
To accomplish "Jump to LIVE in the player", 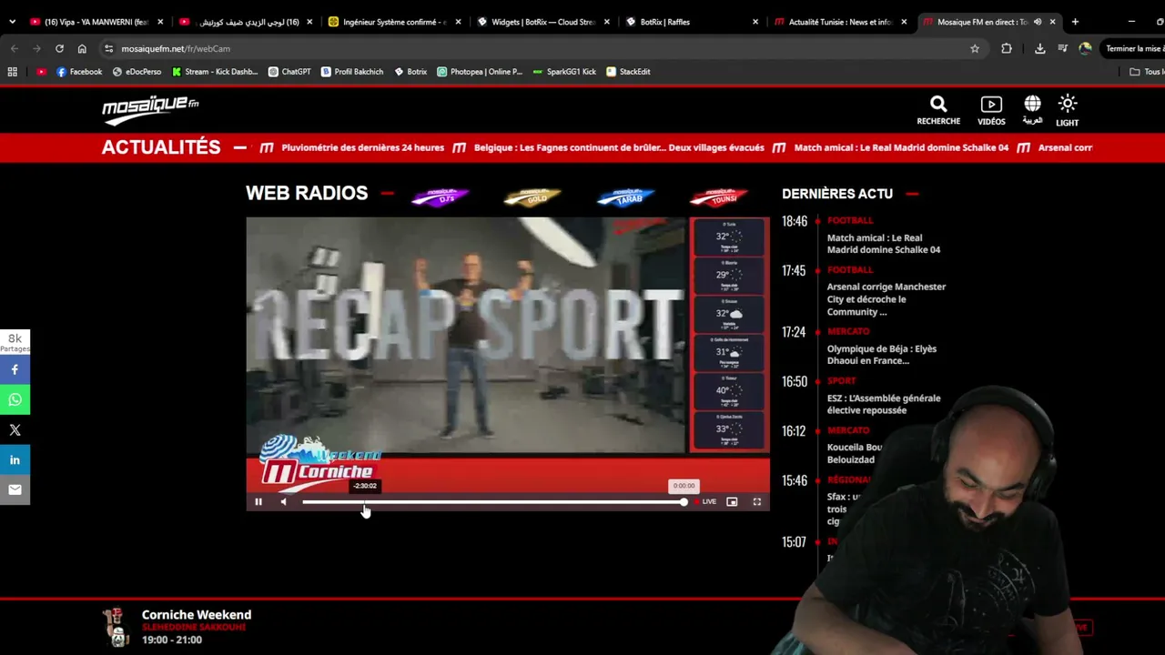I will [705, 501].
